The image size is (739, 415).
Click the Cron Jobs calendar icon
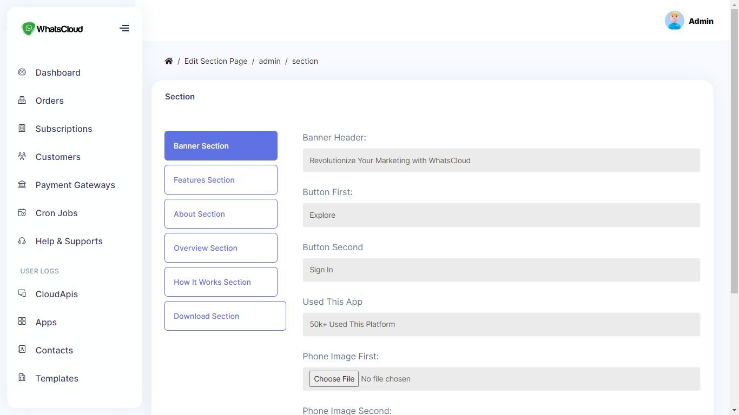[22, 212]
